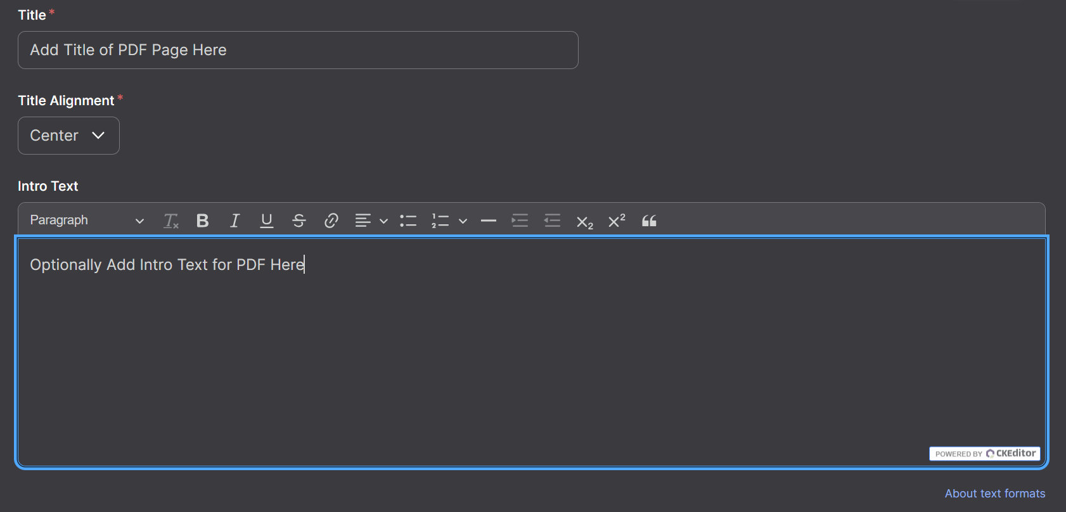
Task: Increase indent of the paragraph
Action: 520,221
